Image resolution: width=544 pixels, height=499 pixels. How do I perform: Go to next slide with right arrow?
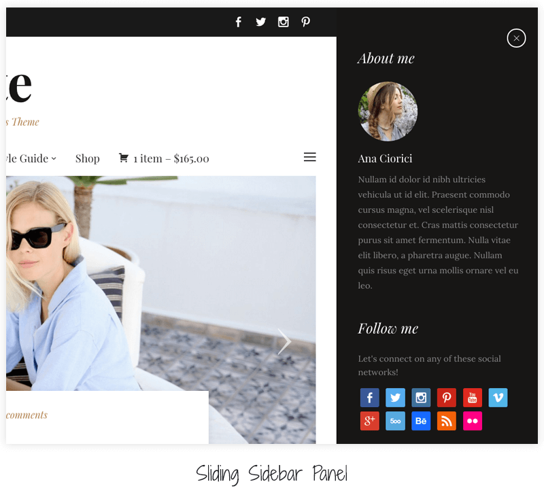pos(284,341)
